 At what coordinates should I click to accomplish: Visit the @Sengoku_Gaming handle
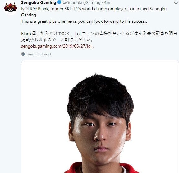[82, 2]
